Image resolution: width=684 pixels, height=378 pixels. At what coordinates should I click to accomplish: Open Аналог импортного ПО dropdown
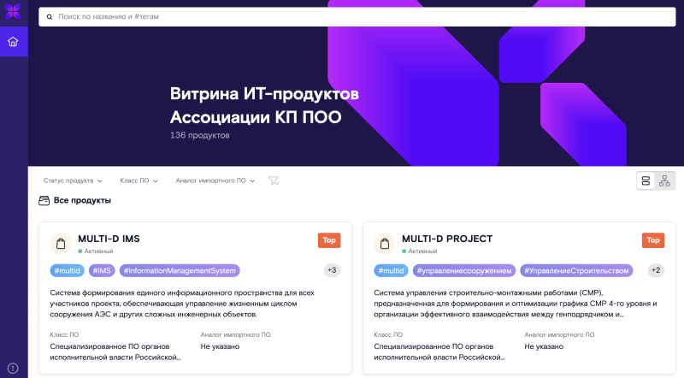(215, 180)
